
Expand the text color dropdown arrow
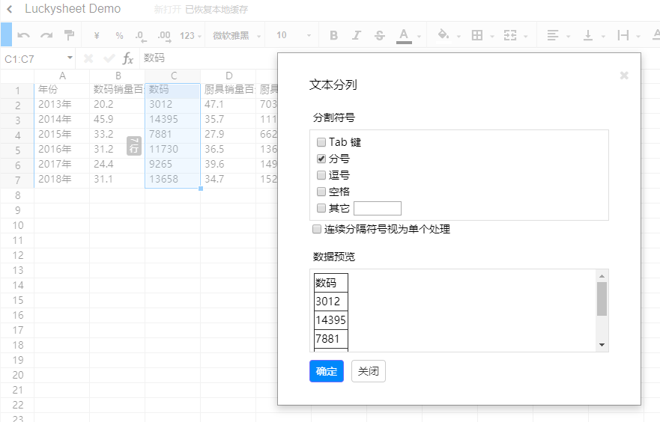click(419, 37)
